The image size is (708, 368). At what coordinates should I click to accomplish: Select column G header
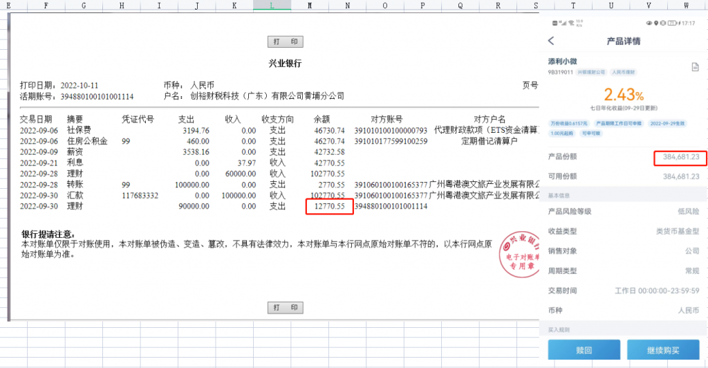point(84,6)
